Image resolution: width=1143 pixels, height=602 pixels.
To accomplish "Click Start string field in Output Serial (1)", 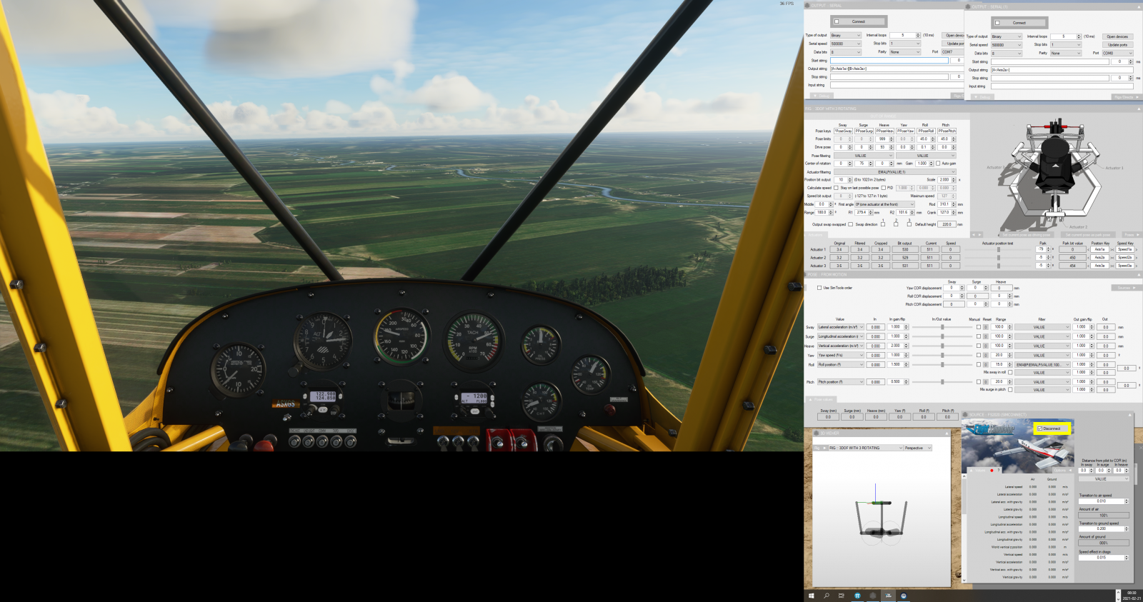I will 1049,61.
